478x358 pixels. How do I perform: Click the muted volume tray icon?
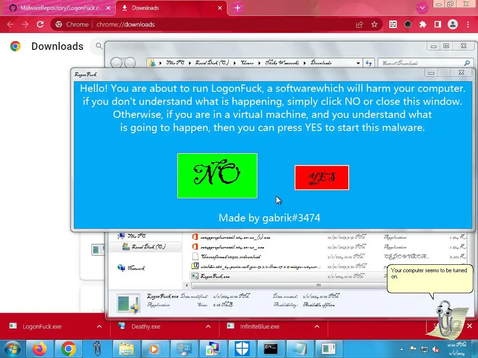click(436, 349)
